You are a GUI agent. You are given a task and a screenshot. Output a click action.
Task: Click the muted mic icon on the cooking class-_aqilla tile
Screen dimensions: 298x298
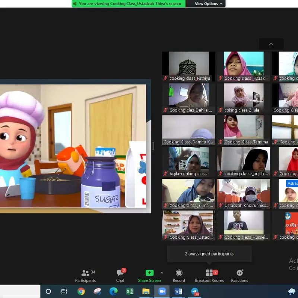pos(221,174)
